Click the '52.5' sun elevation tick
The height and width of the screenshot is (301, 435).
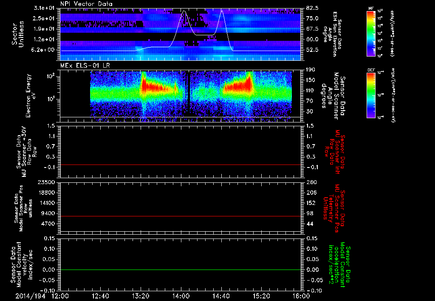312,50
